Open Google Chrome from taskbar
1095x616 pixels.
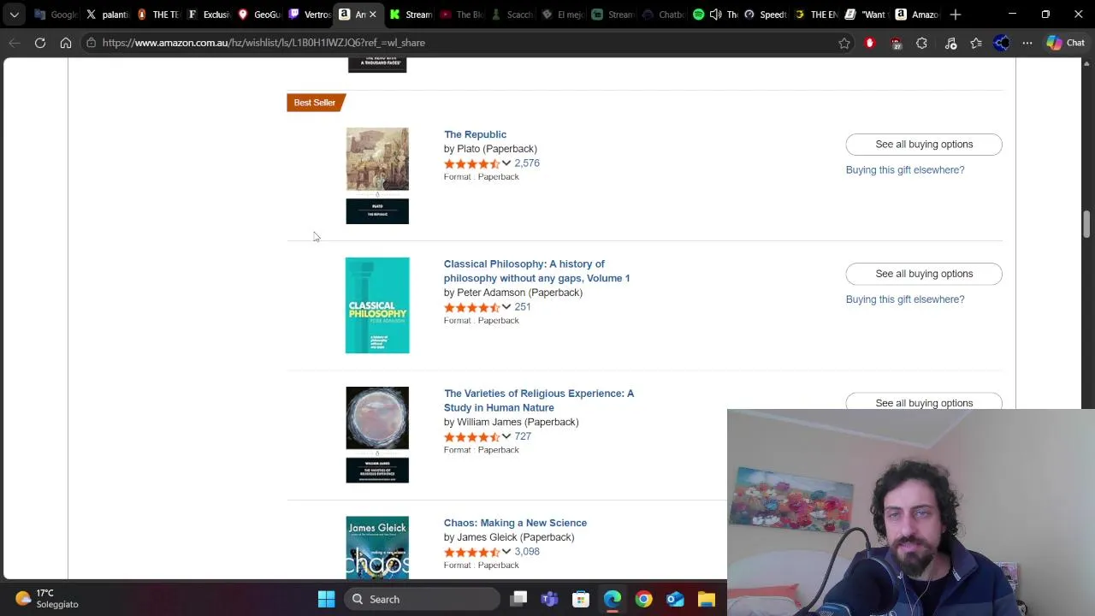coord(643,599)
